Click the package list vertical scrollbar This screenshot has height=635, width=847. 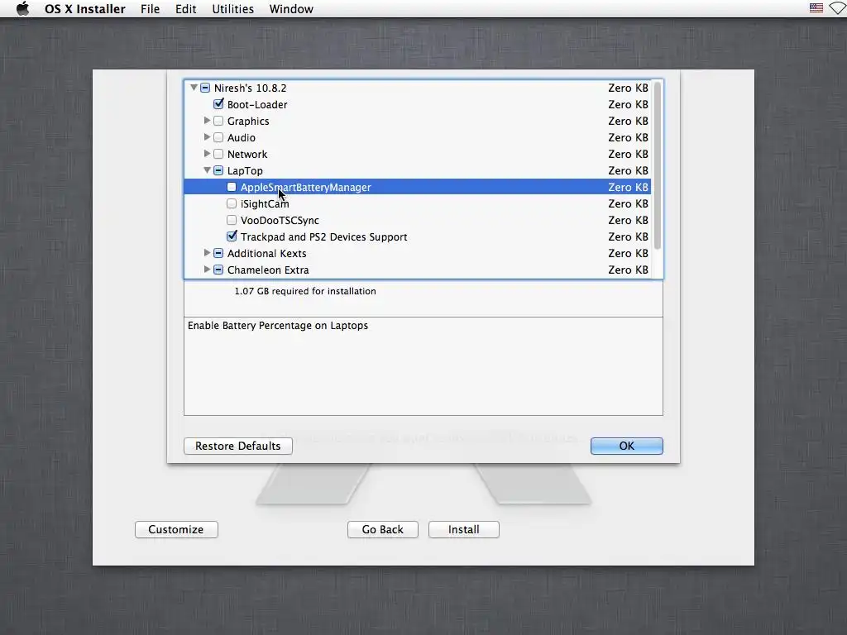tap(658, 165)
